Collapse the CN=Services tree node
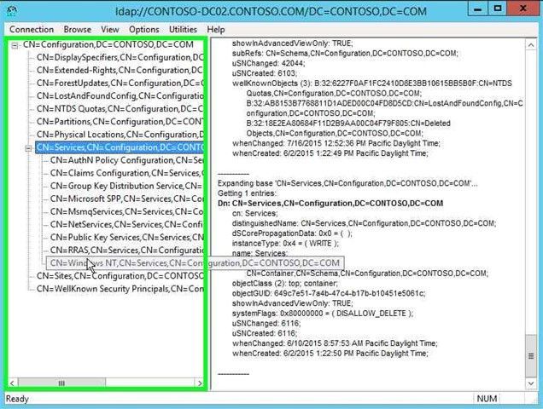 coord(28,148)
